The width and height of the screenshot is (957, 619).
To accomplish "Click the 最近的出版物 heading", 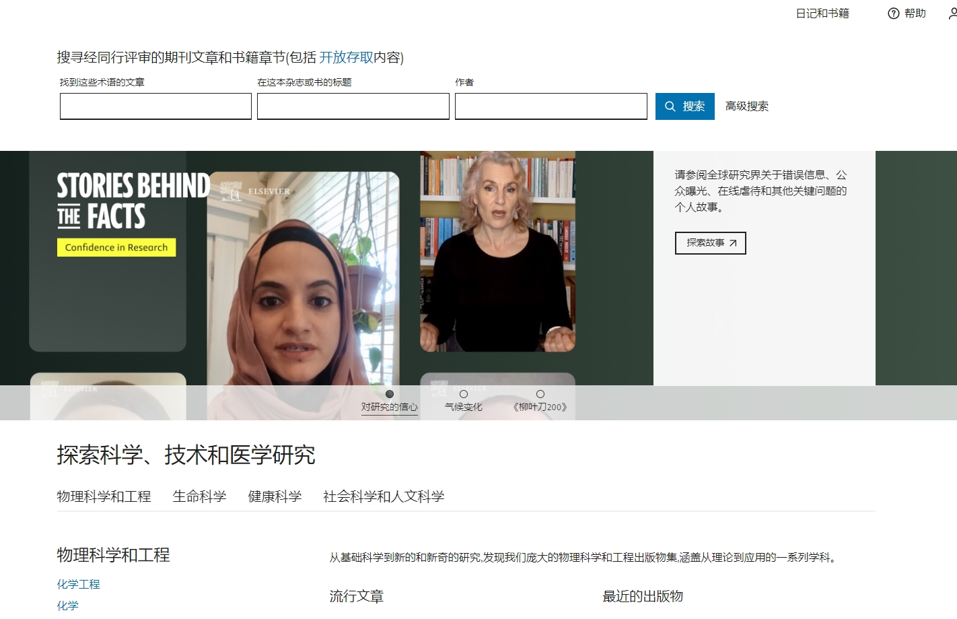I will [643, 596].
